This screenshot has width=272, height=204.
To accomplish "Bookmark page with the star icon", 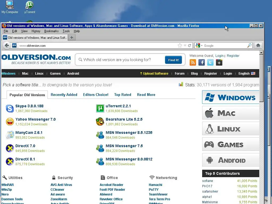I will 180,45.
